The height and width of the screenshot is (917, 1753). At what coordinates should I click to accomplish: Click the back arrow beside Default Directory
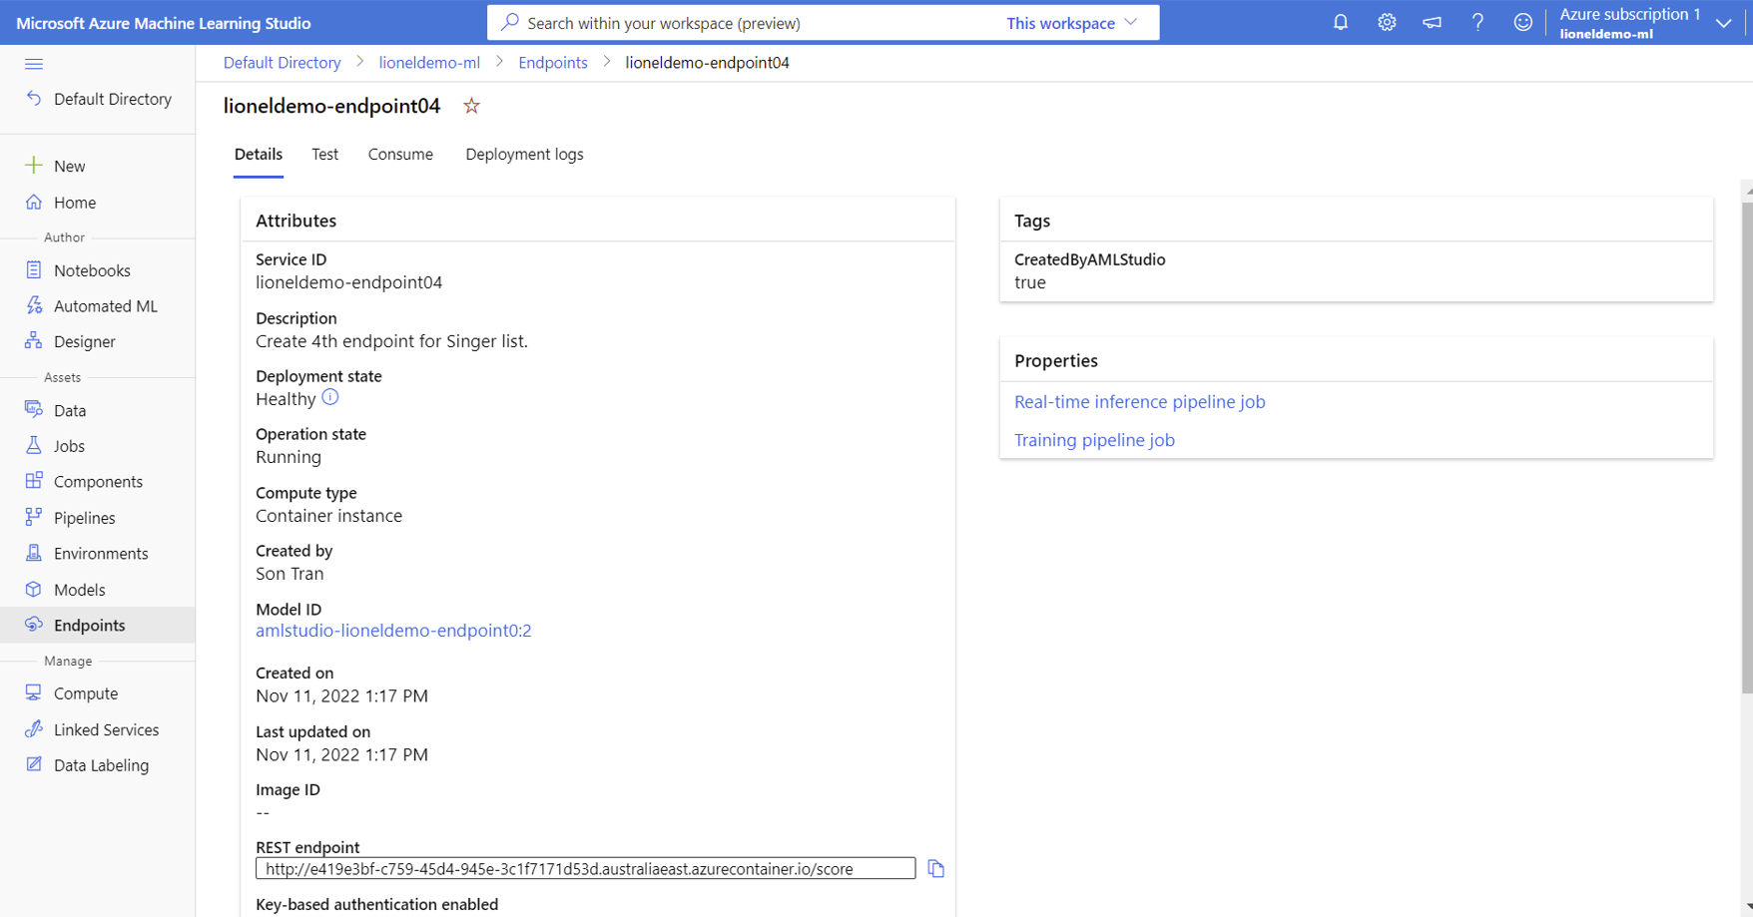(x=34, y=98)
